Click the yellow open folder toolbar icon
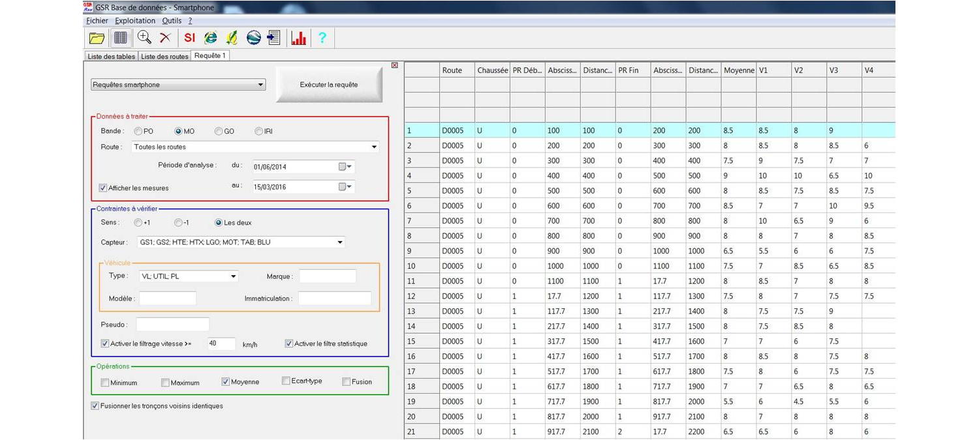 (x=97, y=38)
